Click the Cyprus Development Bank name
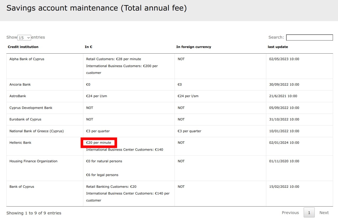Screen dimensions: 338x220 click(31, 108)
